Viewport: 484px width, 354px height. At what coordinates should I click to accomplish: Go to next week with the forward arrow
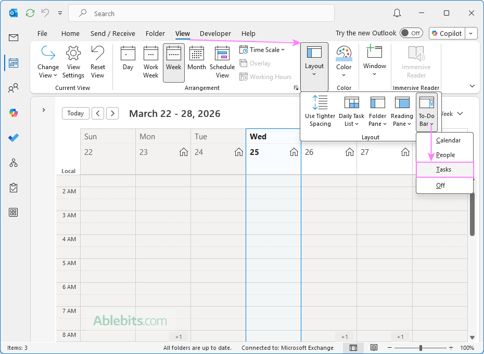[x=112, y=113]
